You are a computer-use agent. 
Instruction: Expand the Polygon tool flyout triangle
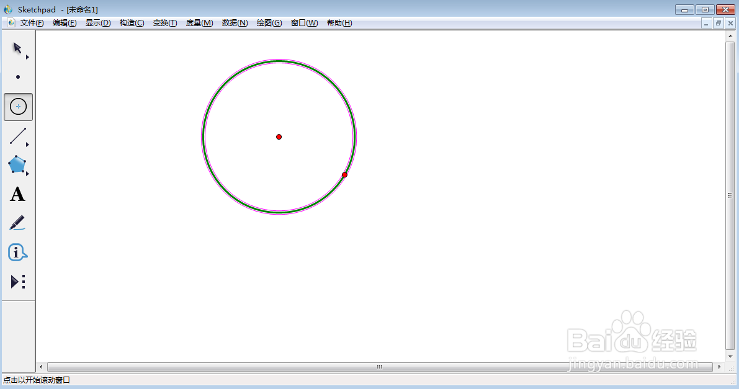[x=27, y=174]
